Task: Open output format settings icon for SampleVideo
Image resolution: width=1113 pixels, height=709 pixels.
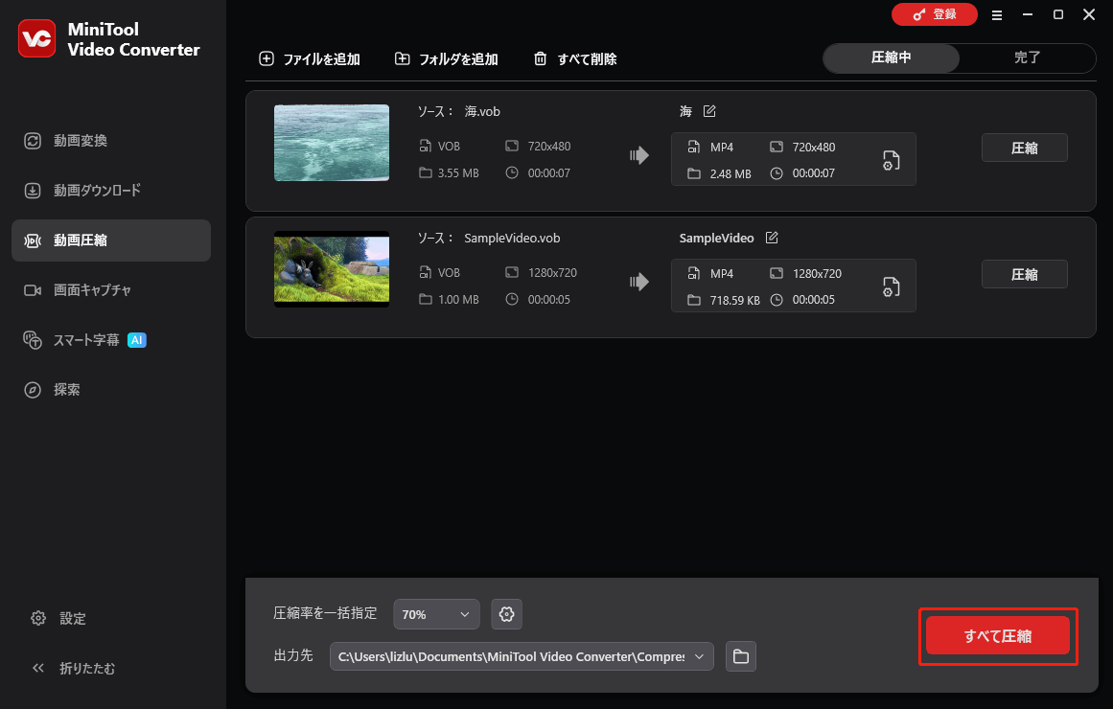Action: (891, 286)
